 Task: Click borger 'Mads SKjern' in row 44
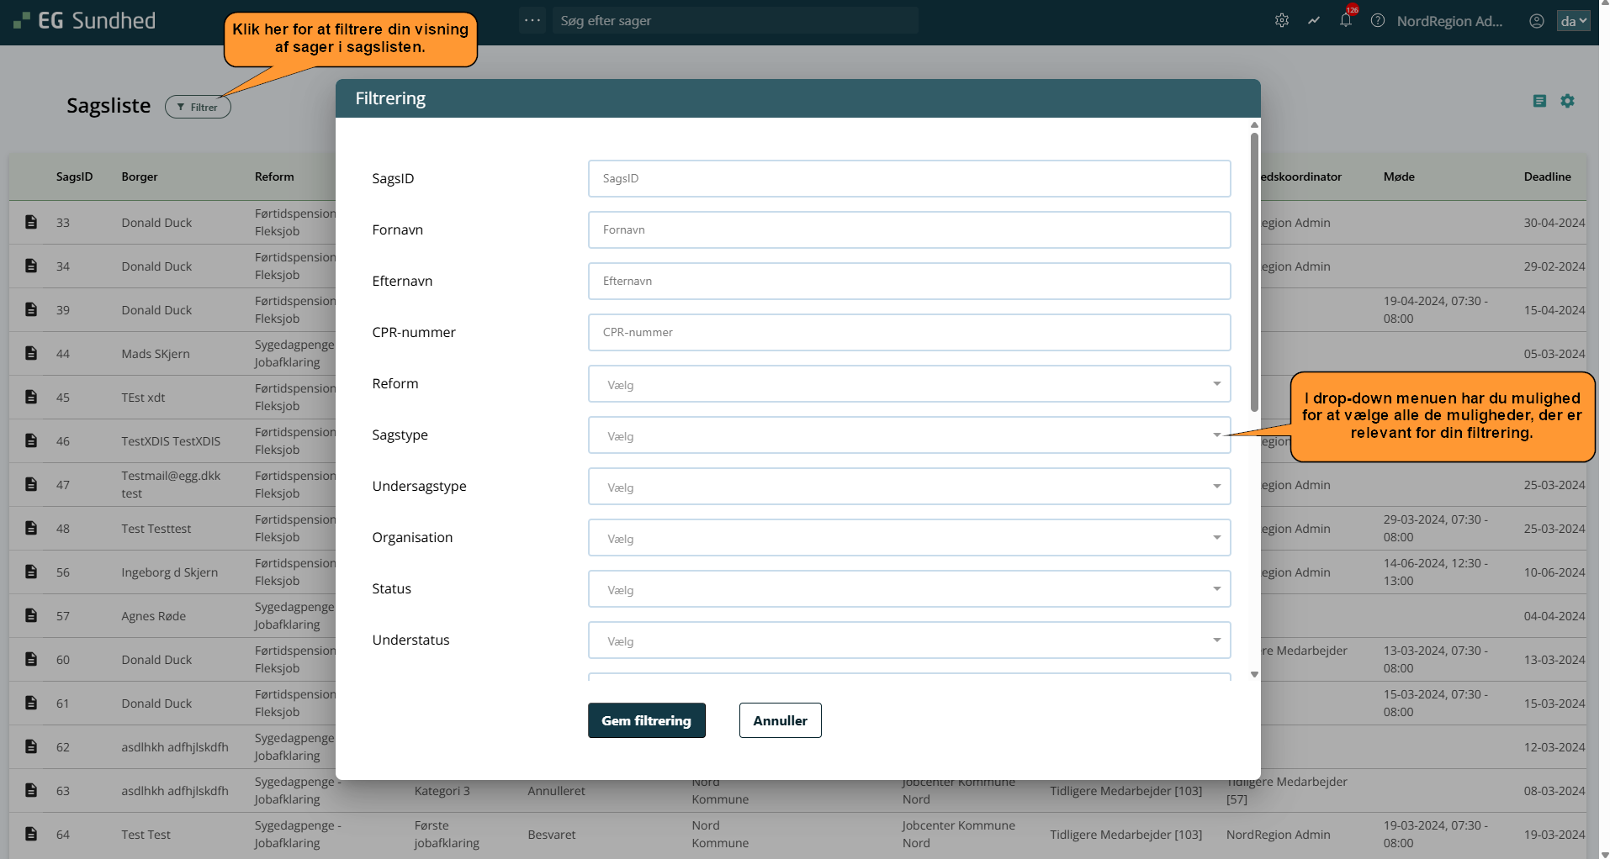tap(156, 354)
